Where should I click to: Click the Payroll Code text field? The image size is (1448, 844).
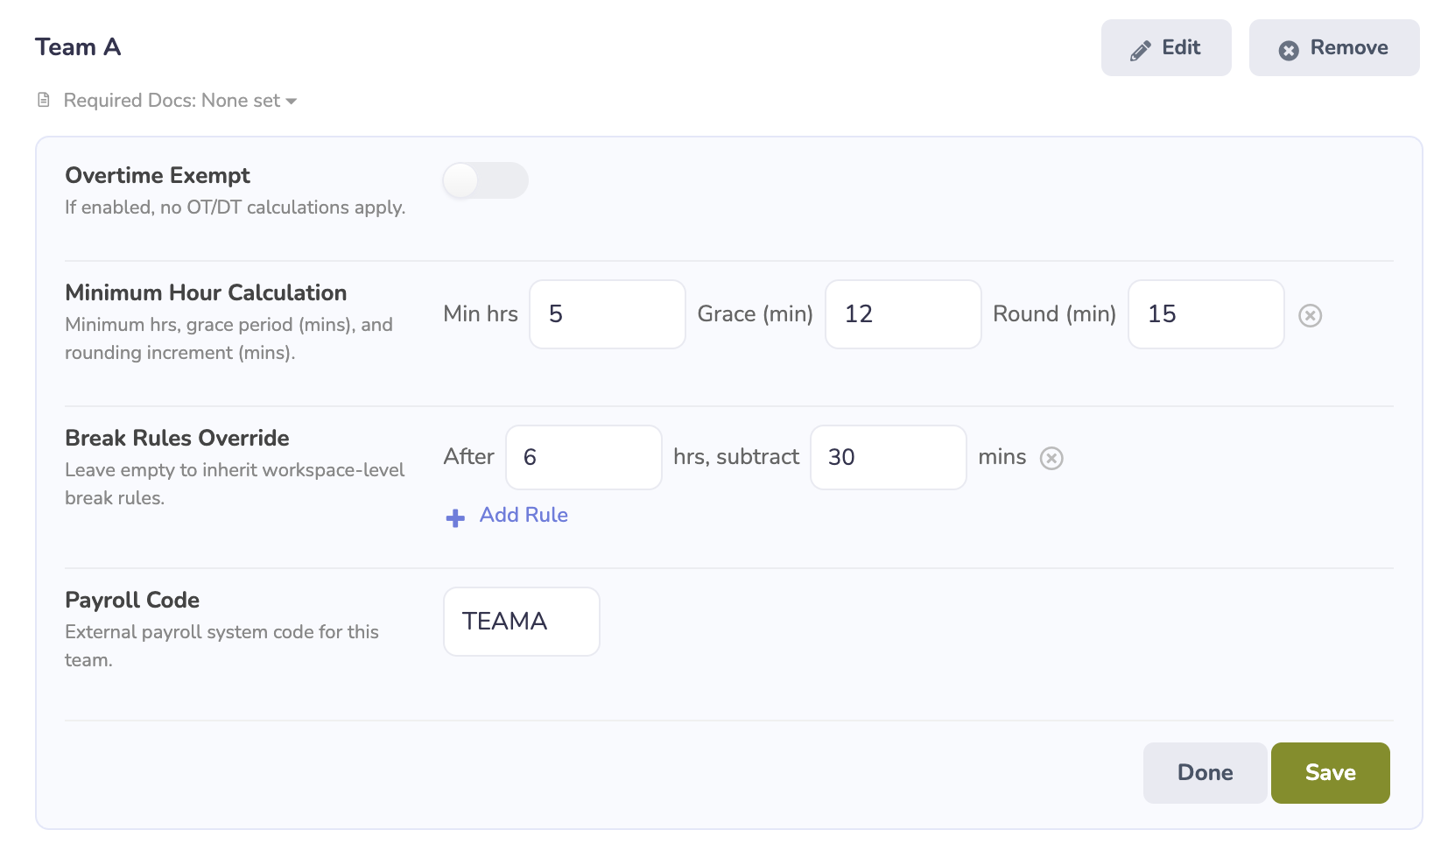521,622
